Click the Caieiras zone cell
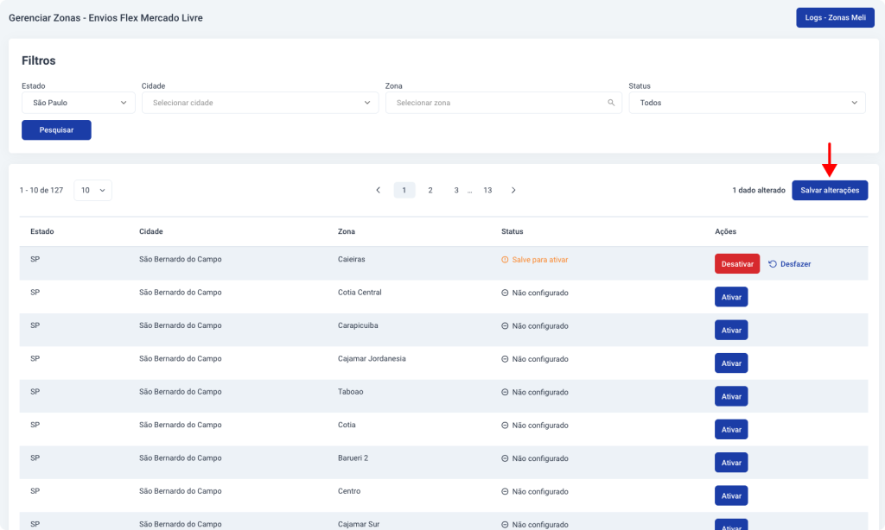 (x=351, y=259)
